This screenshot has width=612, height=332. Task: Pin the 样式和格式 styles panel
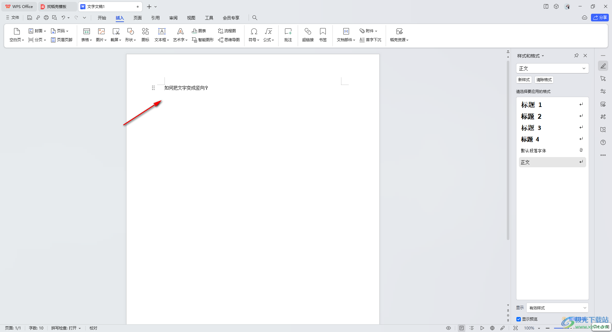pos(576,56)
